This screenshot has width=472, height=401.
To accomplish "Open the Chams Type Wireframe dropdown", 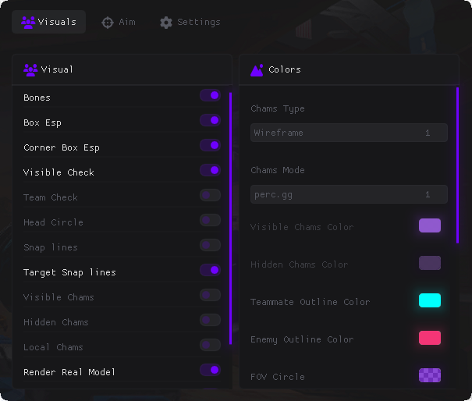I will tap(349, 133).
